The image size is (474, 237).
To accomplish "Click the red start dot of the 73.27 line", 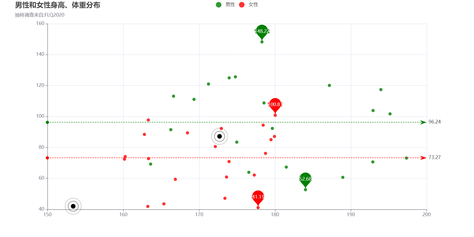I will click(47, 158).
